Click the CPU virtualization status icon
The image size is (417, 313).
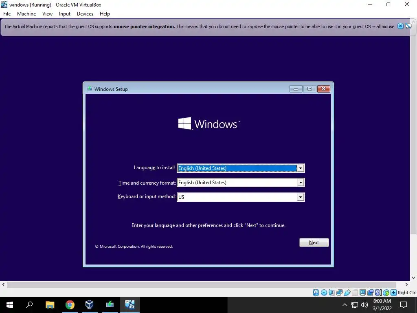(x=378, y=293)
